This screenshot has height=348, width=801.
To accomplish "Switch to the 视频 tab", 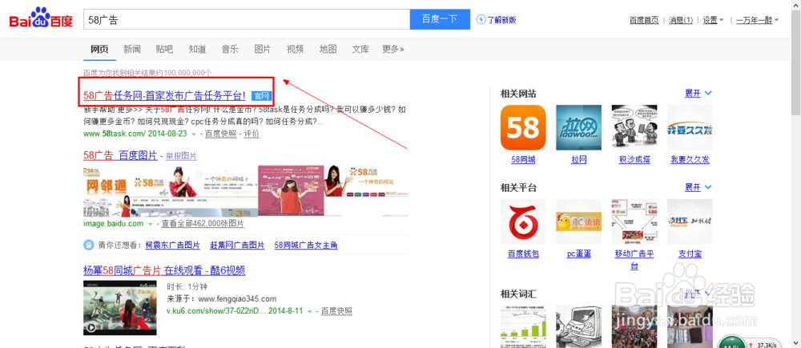I will click(x=296, y=50).
